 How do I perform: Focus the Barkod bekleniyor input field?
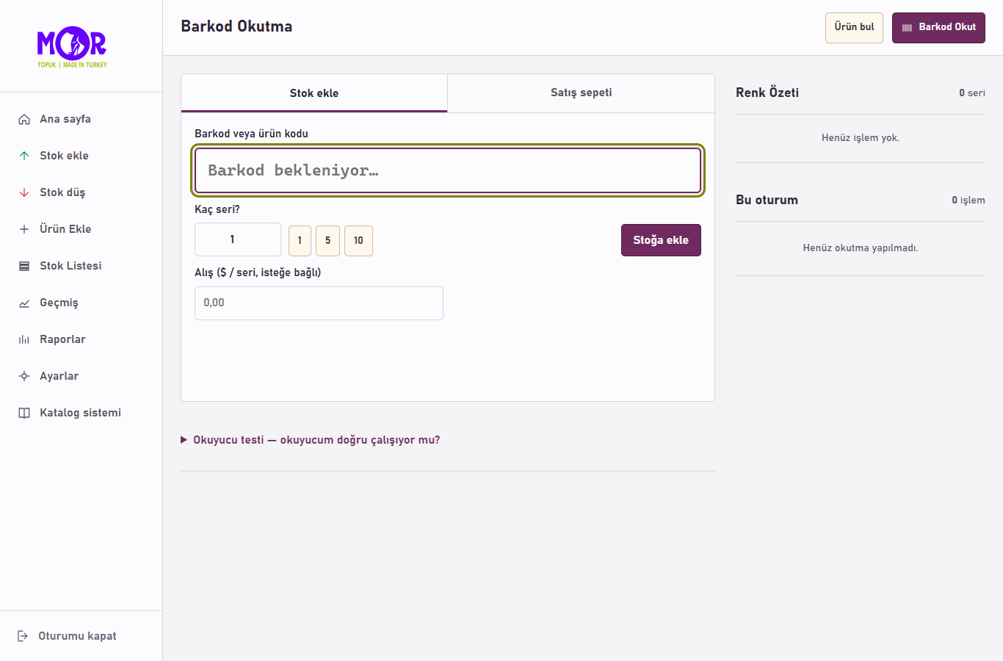pos(448,170)
